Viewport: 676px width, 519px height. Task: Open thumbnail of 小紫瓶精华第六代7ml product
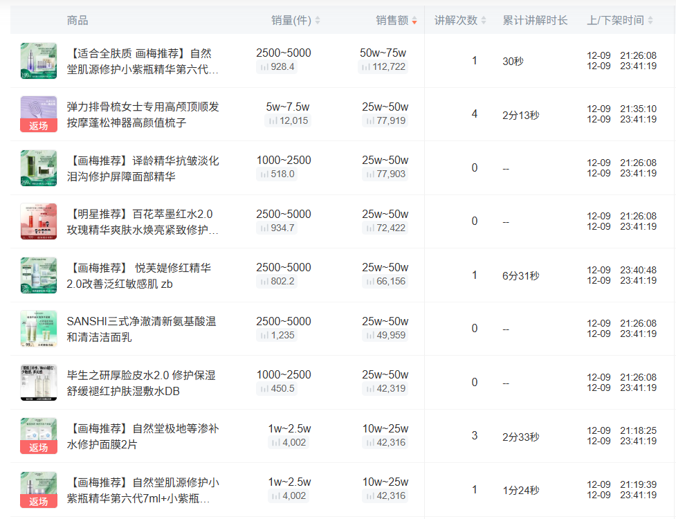pos(39,490)
